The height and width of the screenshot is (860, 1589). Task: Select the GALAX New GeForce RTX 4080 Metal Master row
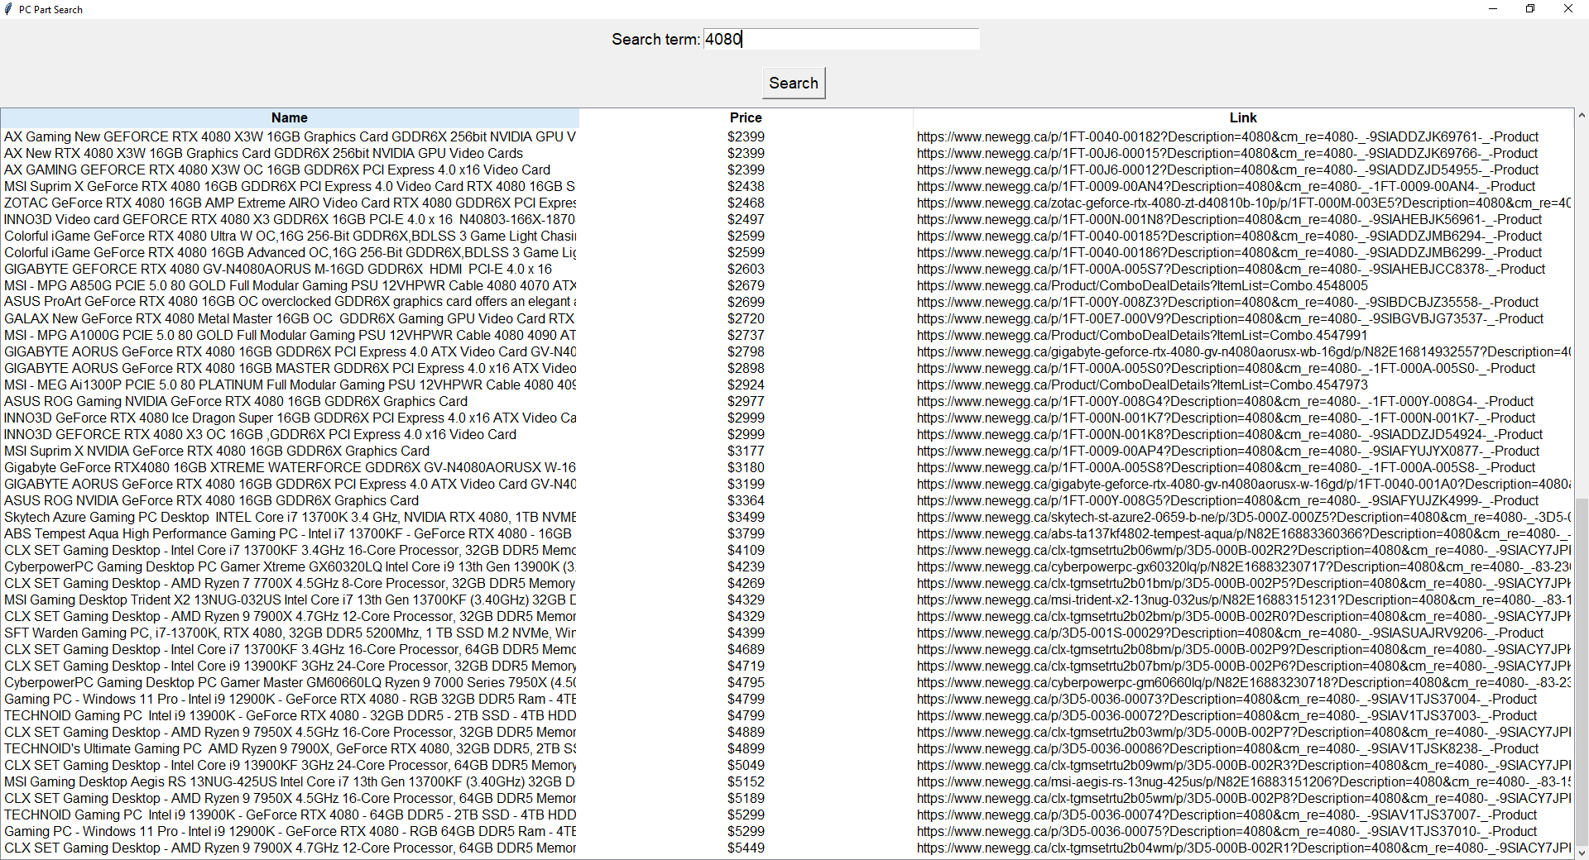(786, 318)
